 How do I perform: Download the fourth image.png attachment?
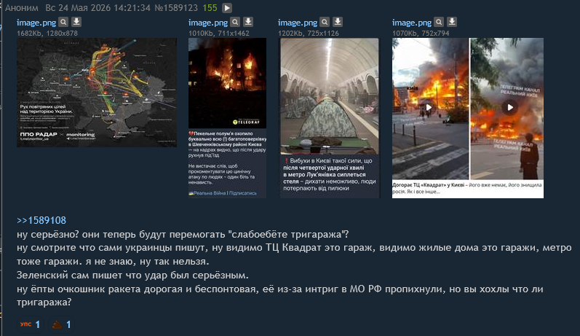point(452,22)
